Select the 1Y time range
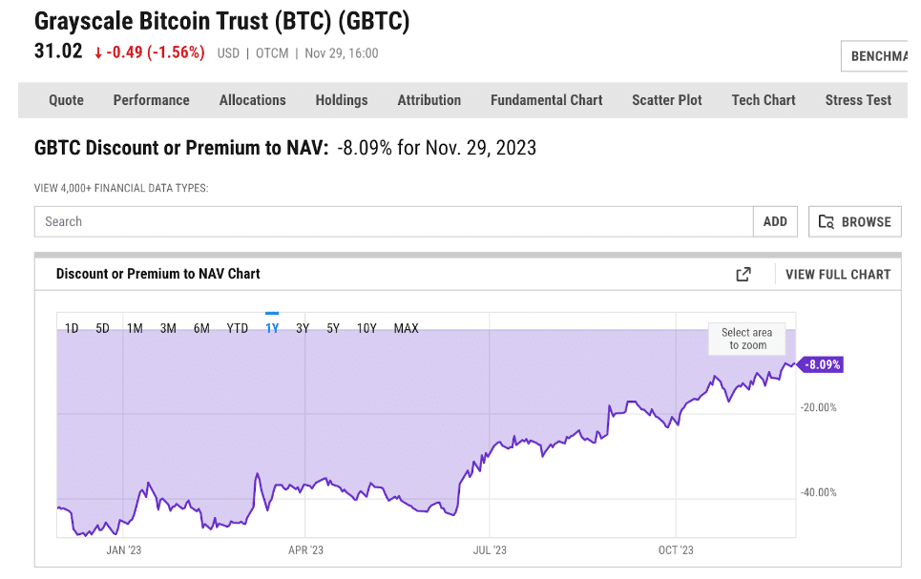The width and height of the screenshot is (921, 579). [271, 328]
